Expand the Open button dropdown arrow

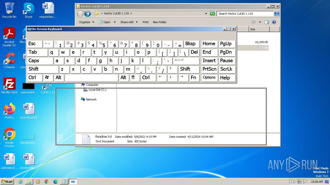point(115,22)
